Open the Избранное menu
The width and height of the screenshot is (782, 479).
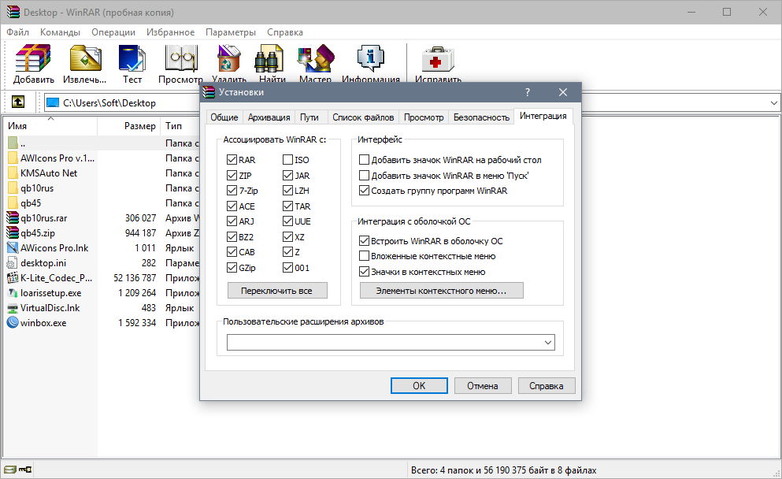point(171,32)
